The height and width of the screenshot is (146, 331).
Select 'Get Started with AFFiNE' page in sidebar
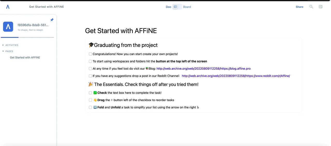point(25,58)
